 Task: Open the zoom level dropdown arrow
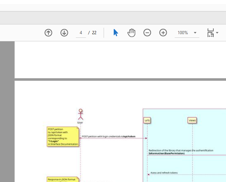click(195, 33)
